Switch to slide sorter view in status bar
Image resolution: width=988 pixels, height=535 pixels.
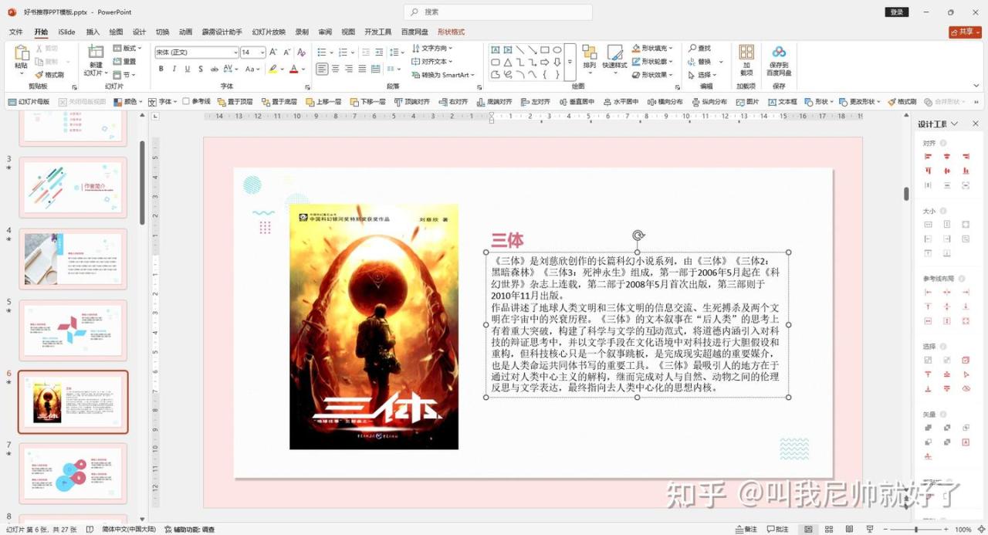(x=828, y=530)
